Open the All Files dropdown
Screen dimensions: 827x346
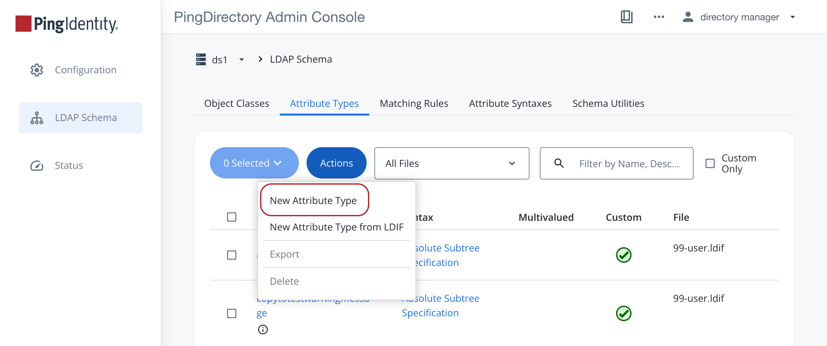point(451,163)
